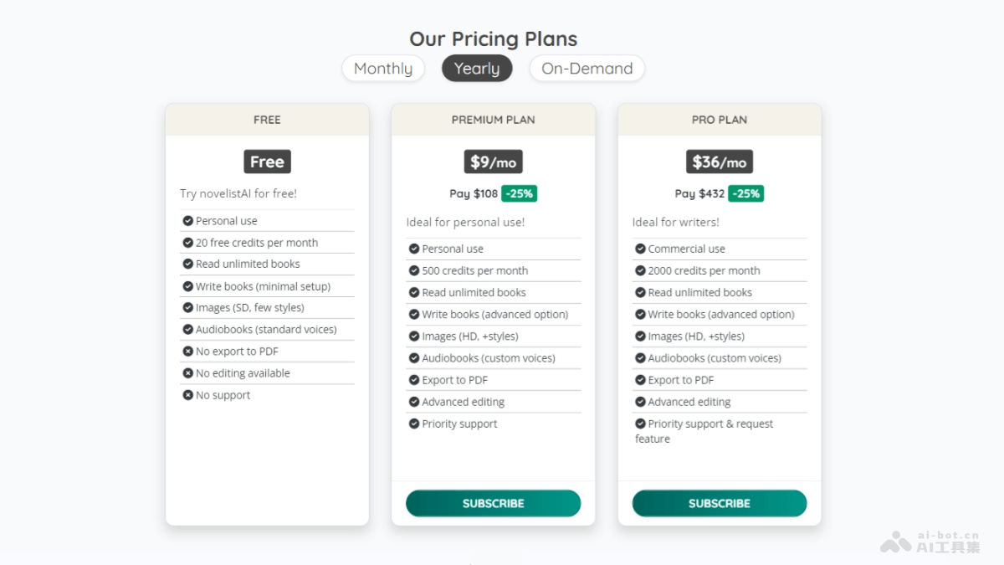Image resolution: width=1004 pixels, height=565 pixels.
Task: Click the PREMIUM PLAN card header
Action: point(493,120)
